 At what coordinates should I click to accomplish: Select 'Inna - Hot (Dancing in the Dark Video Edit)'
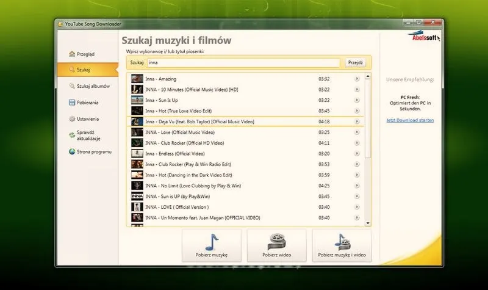click(x=245, y=175)
